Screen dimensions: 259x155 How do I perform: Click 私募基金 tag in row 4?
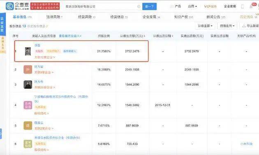coord(40,107)
